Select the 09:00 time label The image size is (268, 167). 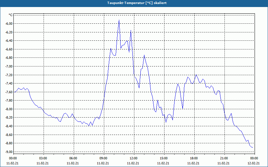(x=104, y=158)
